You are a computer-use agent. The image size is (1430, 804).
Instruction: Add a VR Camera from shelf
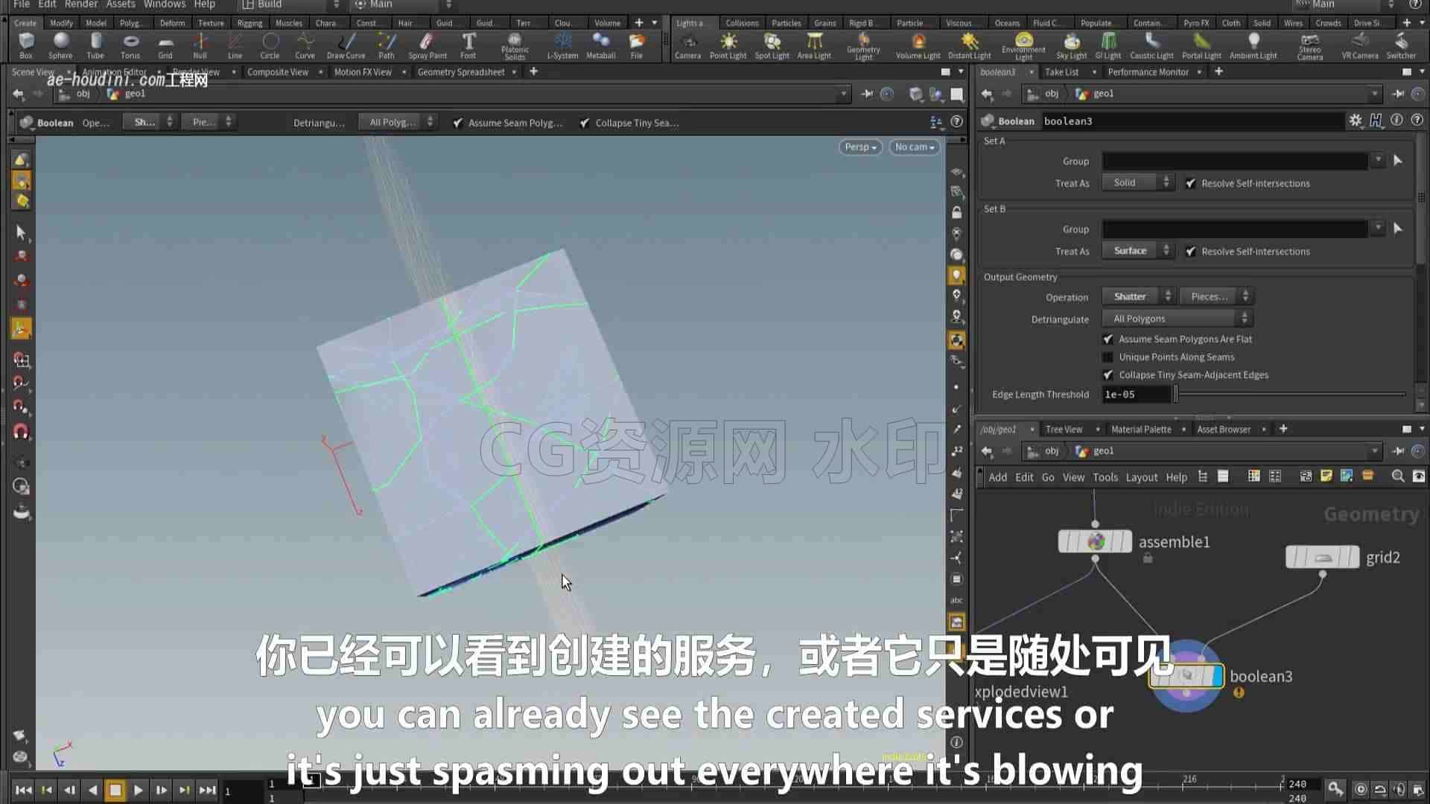click(x=1360, y=45)
